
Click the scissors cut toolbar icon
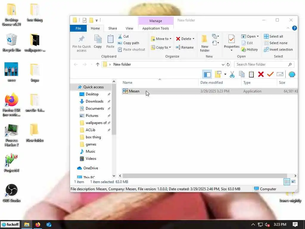[x=232, y=74]
